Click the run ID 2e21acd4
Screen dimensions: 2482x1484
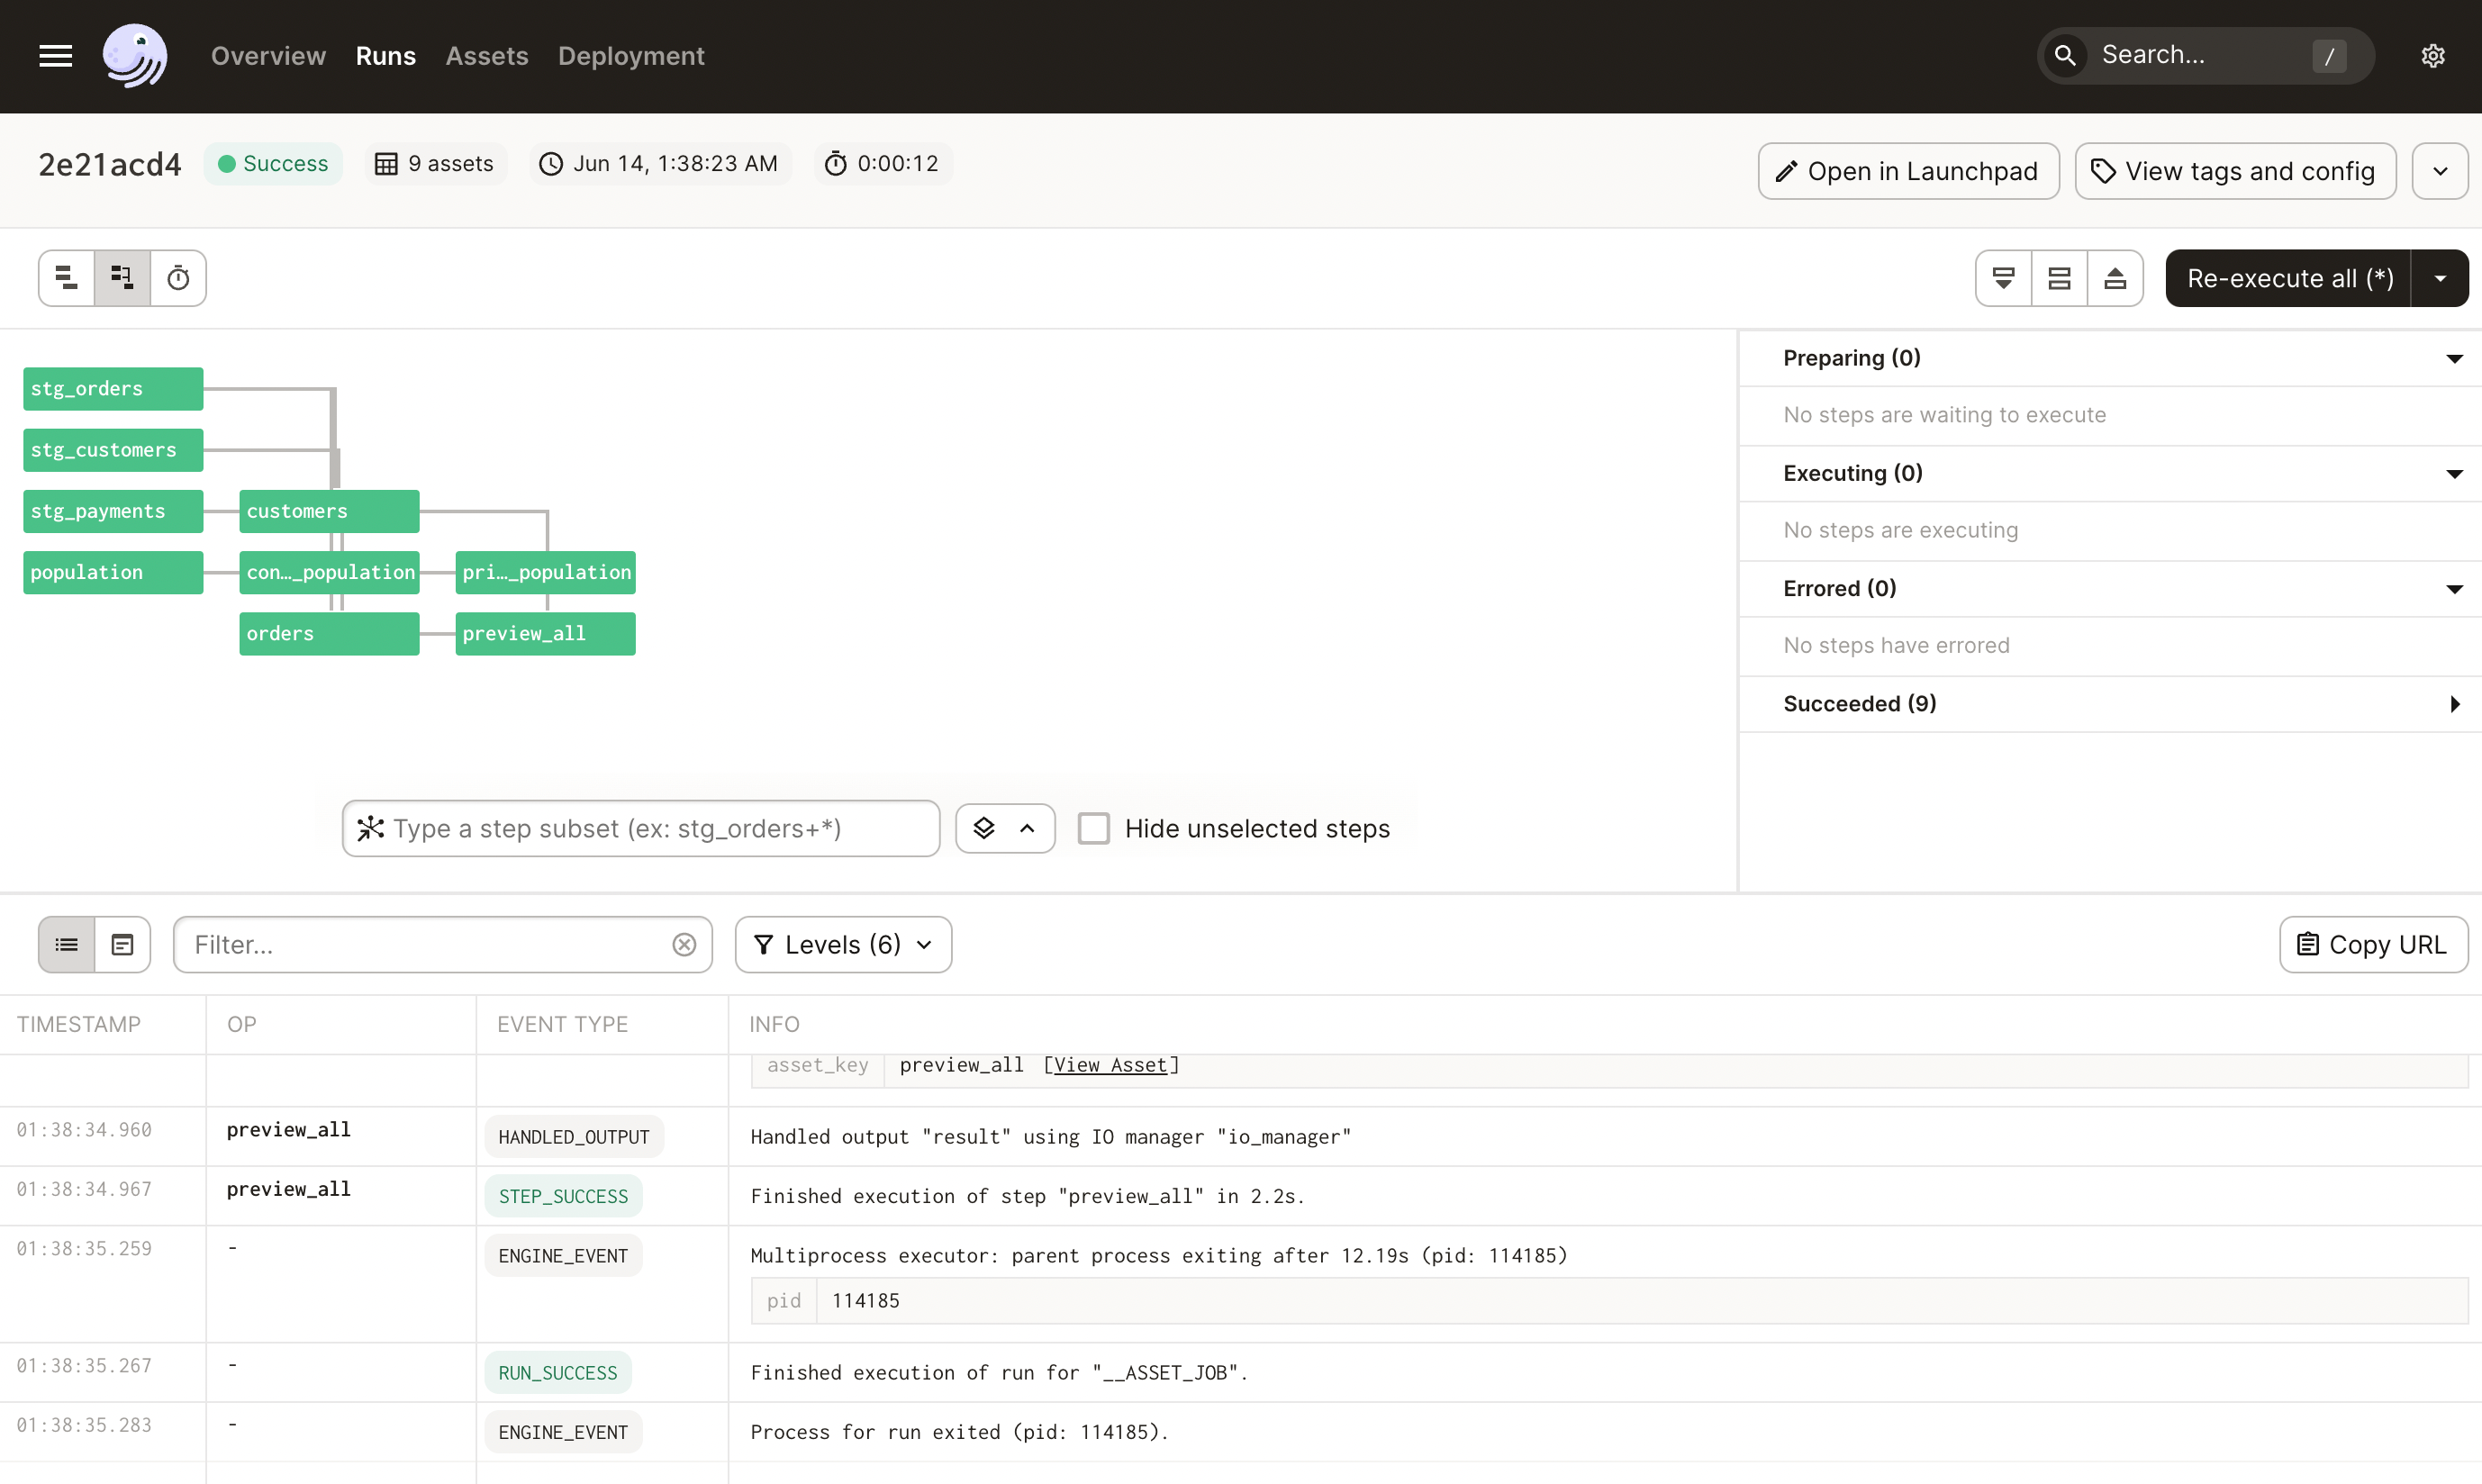[110, 165]
